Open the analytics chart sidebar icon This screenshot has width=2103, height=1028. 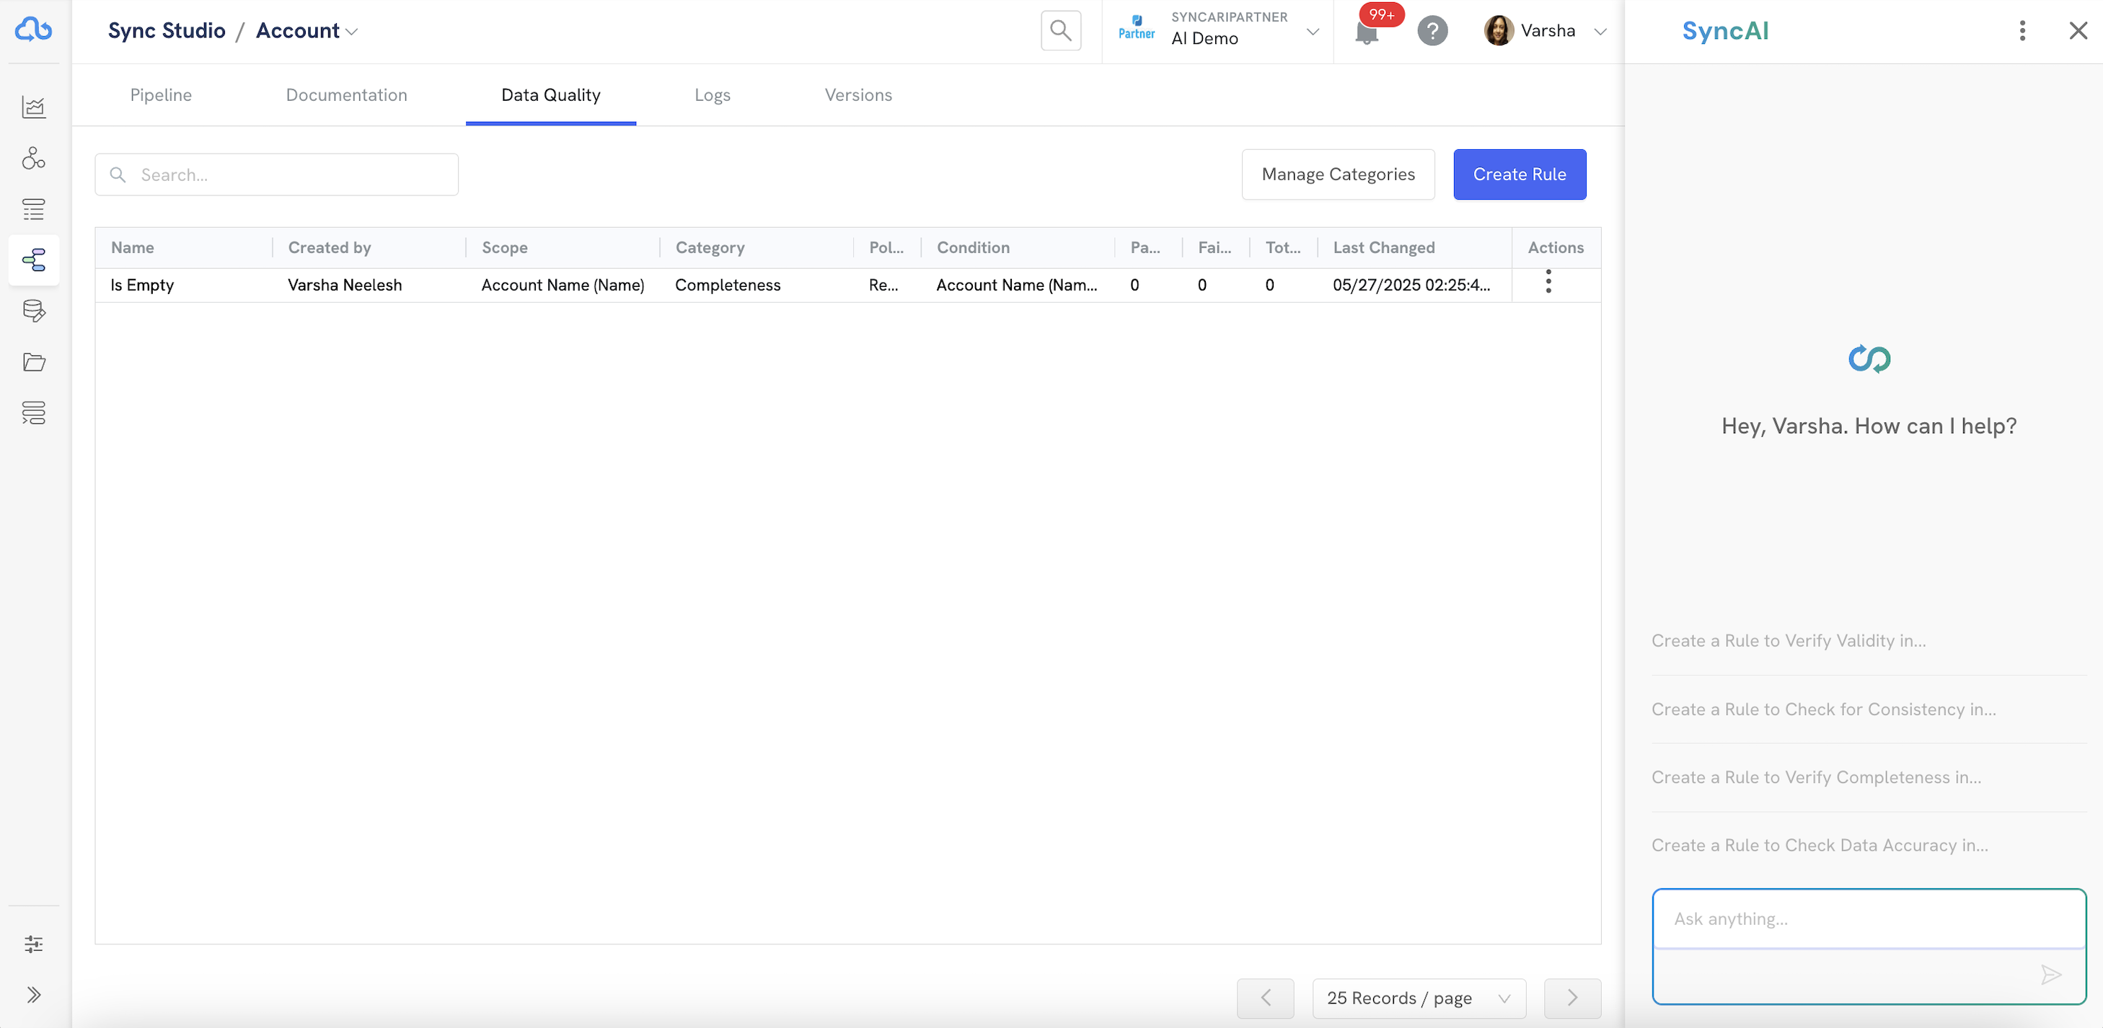tap(33, 107)
